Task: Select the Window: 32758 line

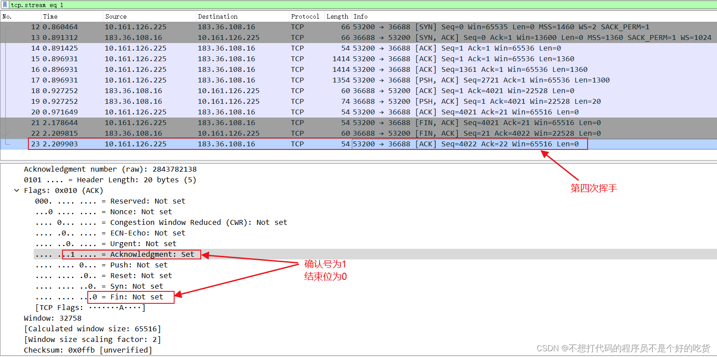Action: (53, 318)
